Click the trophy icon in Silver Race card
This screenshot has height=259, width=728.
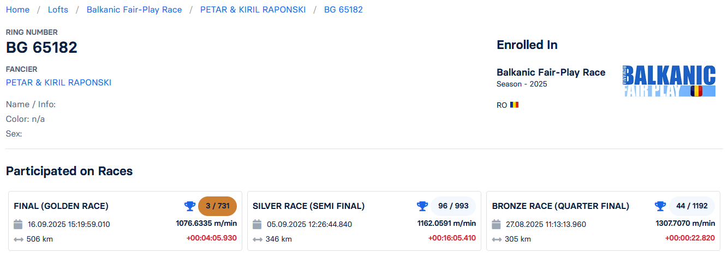tap(422, 206)
